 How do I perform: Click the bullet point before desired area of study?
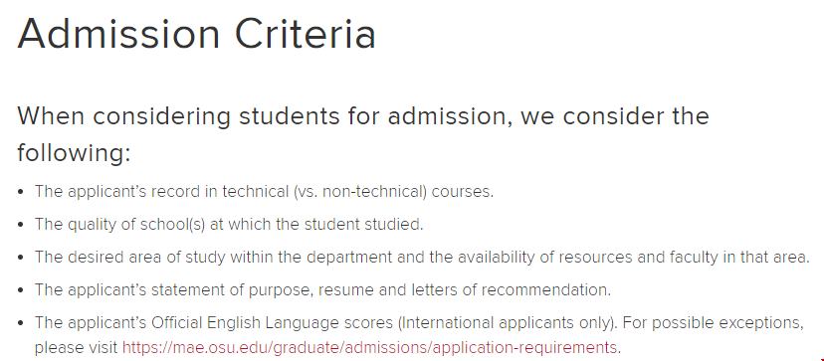tap(21, 258)
